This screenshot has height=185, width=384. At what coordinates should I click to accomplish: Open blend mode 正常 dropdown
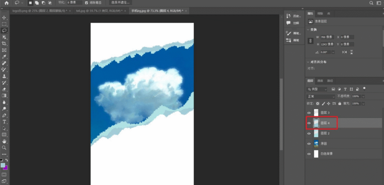pyautogui.click(x=321, y=97)
